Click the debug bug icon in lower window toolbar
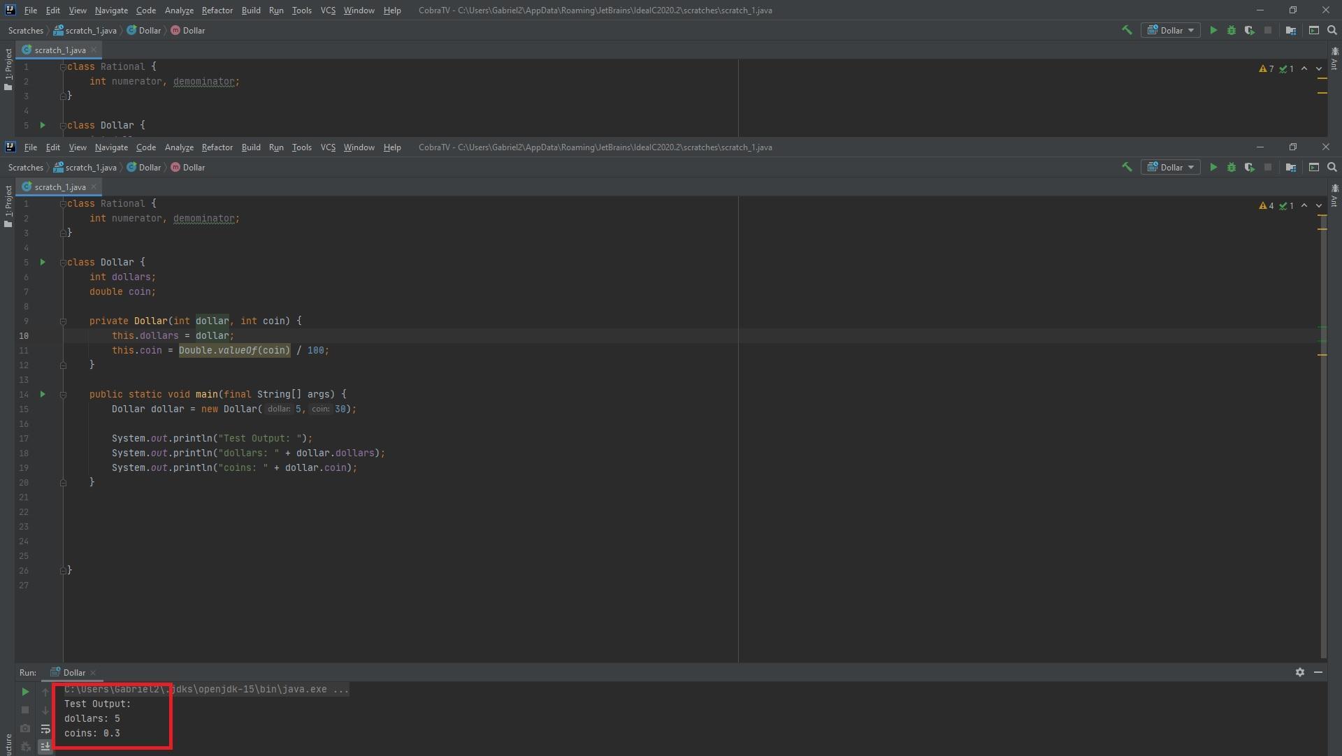Viewport: 1342px width, 756px height. (1232, 168)
